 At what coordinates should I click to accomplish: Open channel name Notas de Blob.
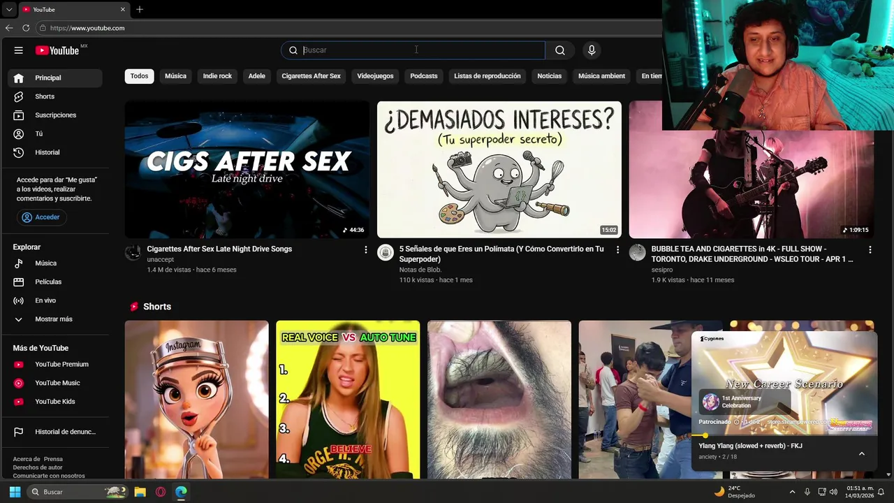(420, 270)
